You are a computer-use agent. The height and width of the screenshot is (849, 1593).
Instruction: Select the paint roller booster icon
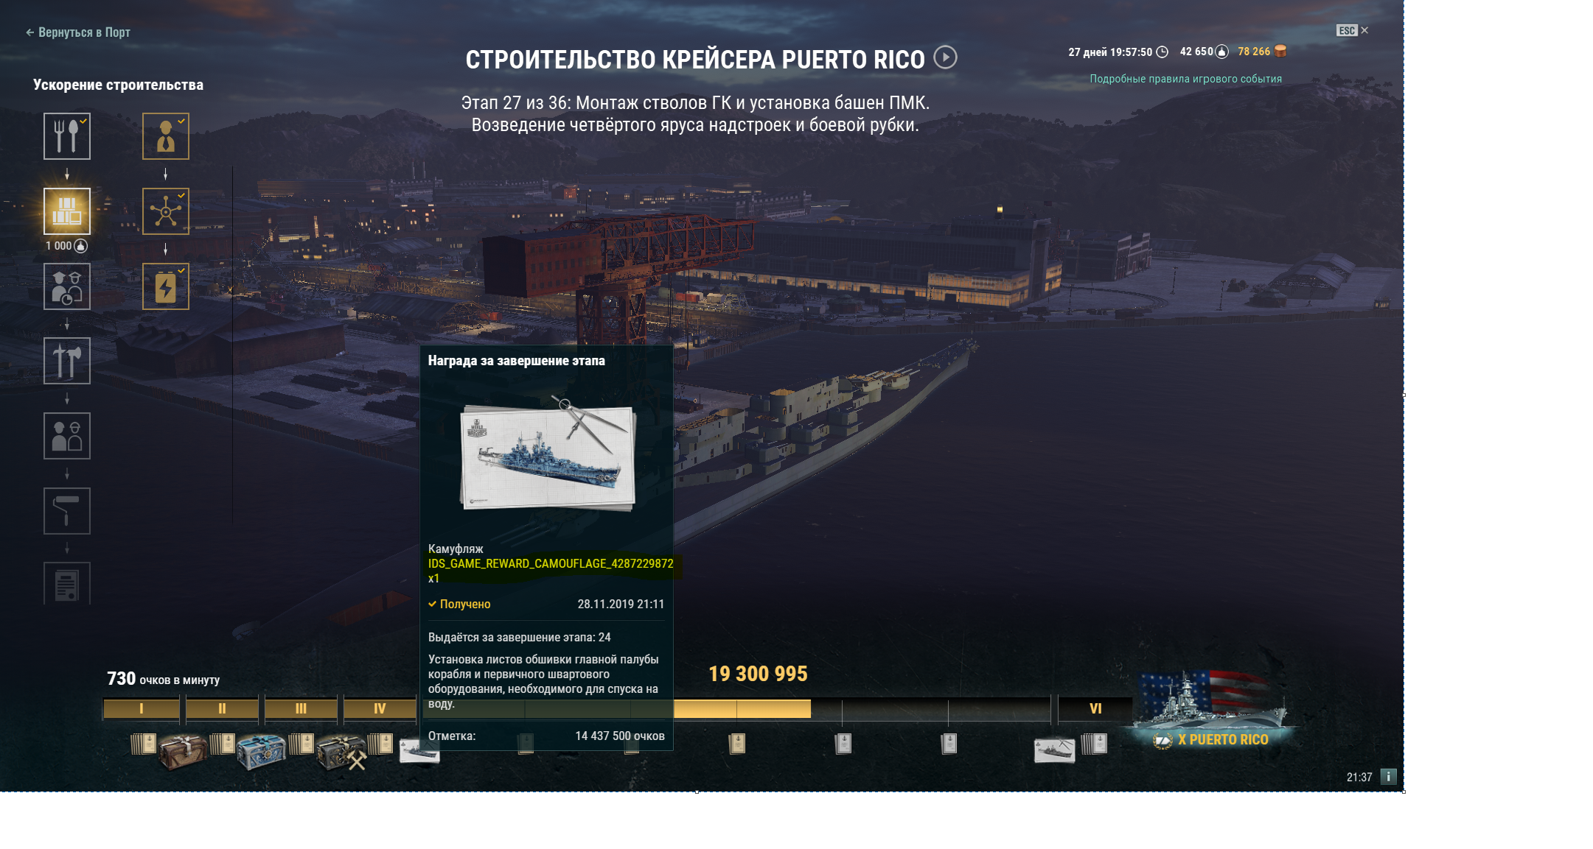[x=67, y=511]
